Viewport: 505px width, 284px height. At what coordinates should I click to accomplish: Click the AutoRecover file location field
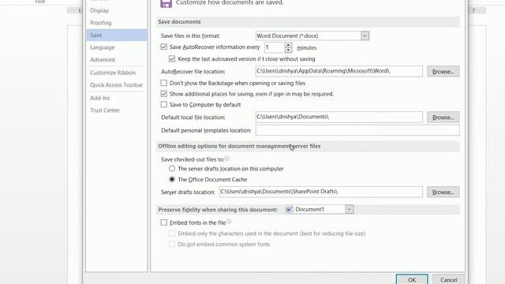pyautogui.click(x=339, y=71)
